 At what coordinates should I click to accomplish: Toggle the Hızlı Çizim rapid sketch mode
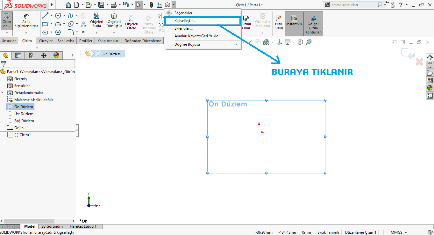pyautogui.click(x=279, y=22)
